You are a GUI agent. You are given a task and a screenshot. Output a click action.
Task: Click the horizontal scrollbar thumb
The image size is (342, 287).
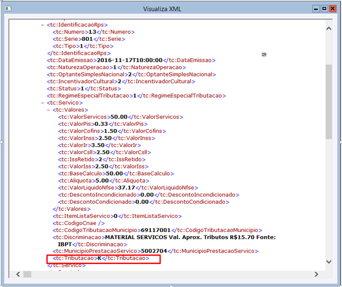point(27,274)
